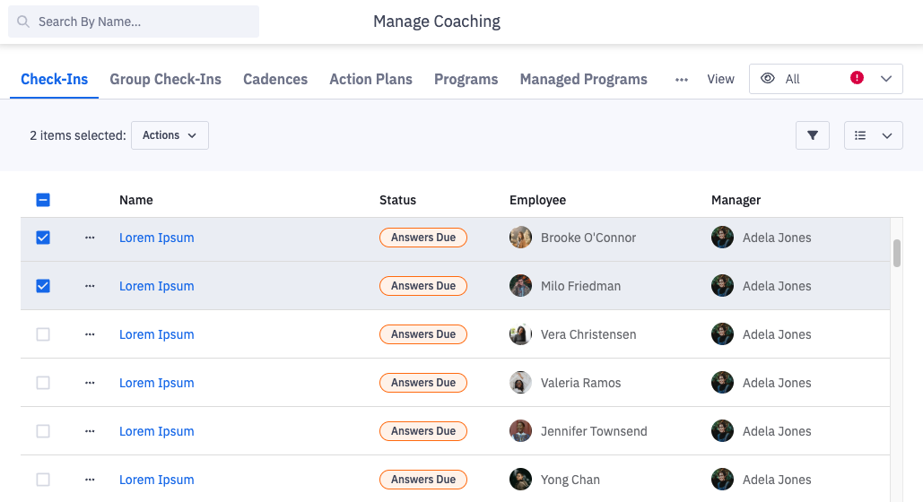Viewport: 923px width, 502px height.
Task: Click the list view icon
Action: pyautogui.click(x=860, y=135)
